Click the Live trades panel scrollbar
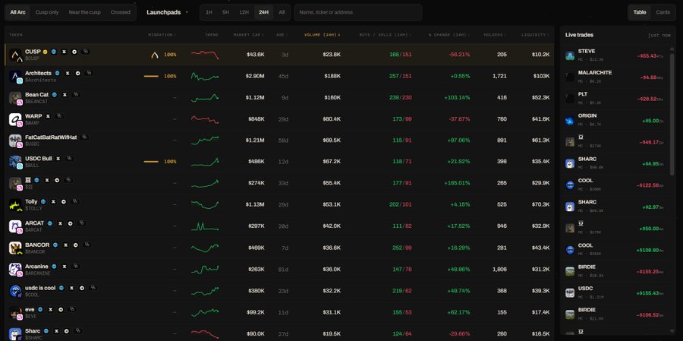This screenshot has width=683, height=341. coord(672,115)
